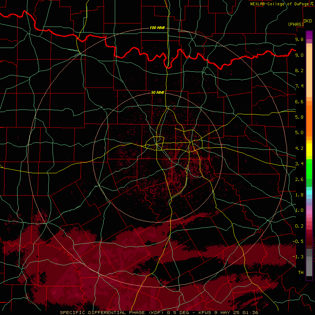Click the 2.6 scale value
Image resolution: width=315 pixels, height=315 pixels.
299,180
